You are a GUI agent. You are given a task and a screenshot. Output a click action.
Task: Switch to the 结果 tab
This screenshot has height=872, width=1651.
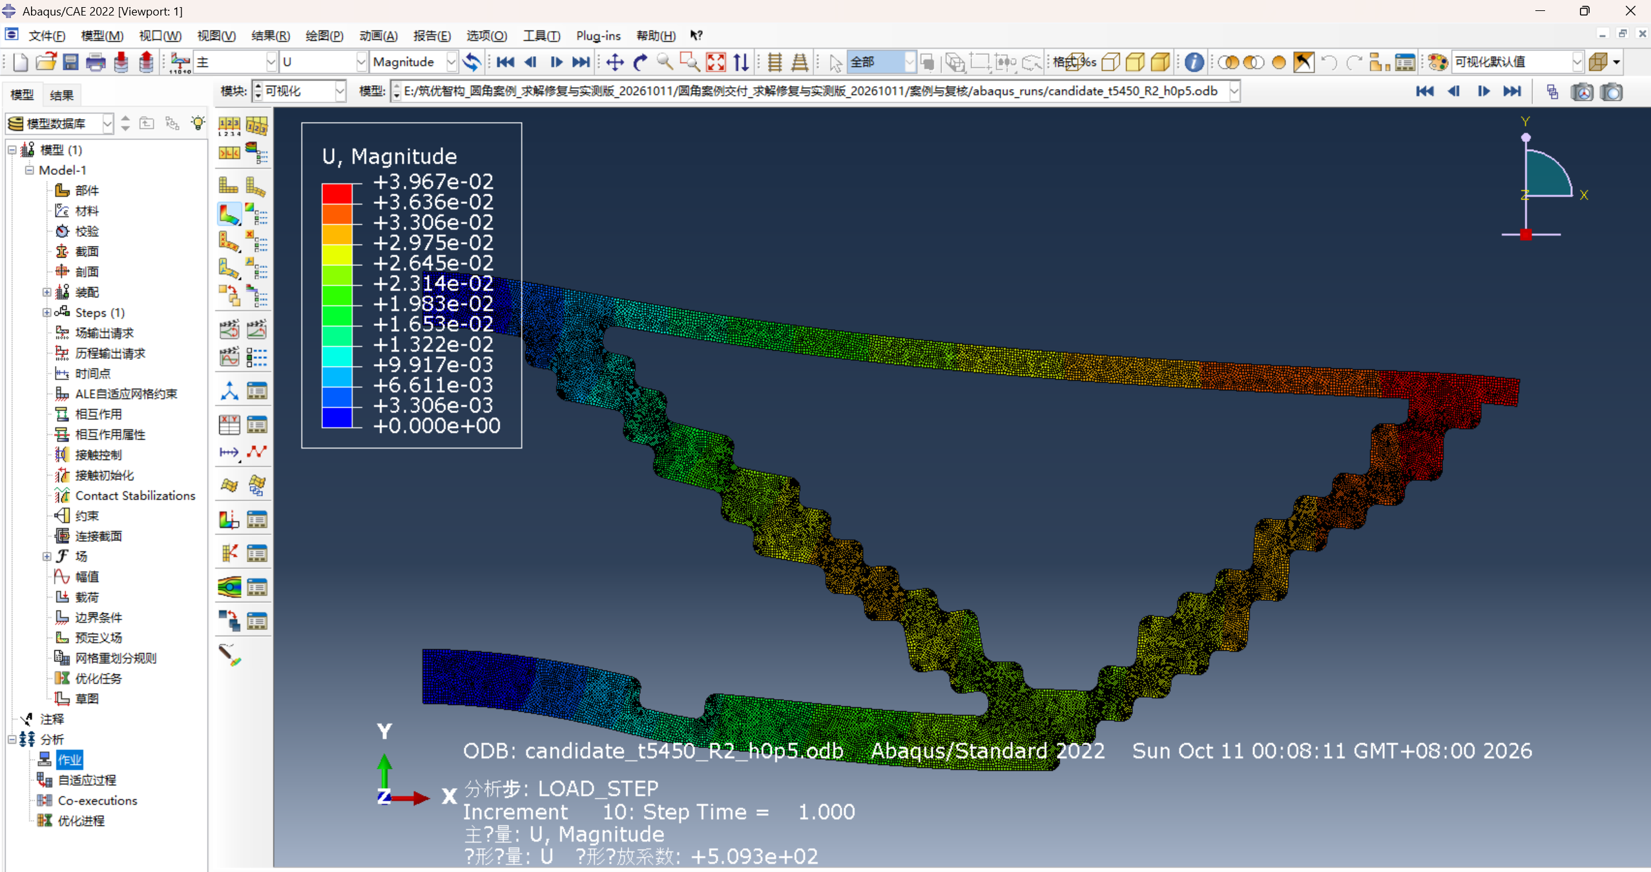pyautogui.click(x=61, y=96)
